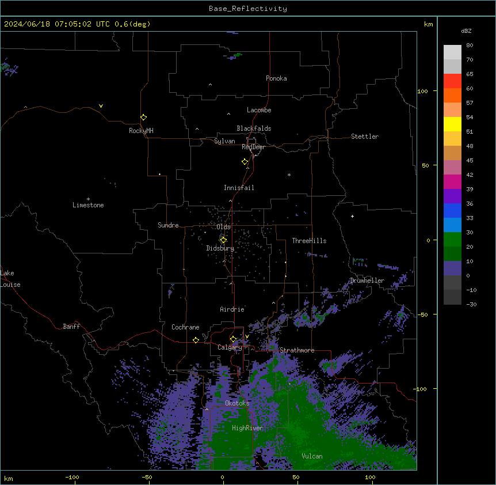Click the 2024/06/18 07:05:02 UTC timestamp

(57, 24)
